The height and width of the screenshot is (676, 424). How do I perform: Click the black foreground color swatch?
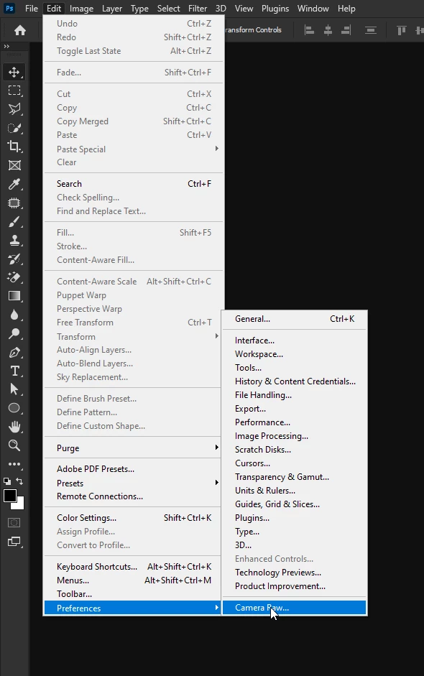click(9, 496)
